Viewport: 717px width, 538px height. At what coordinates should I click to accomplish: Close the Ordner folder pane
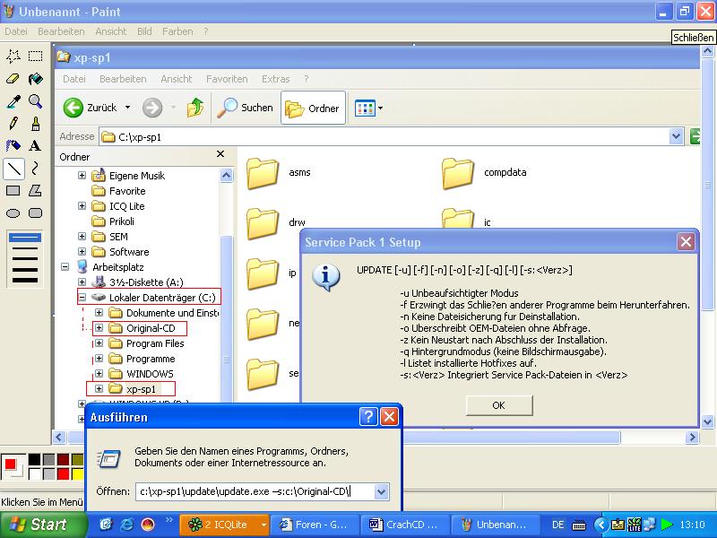220,153
